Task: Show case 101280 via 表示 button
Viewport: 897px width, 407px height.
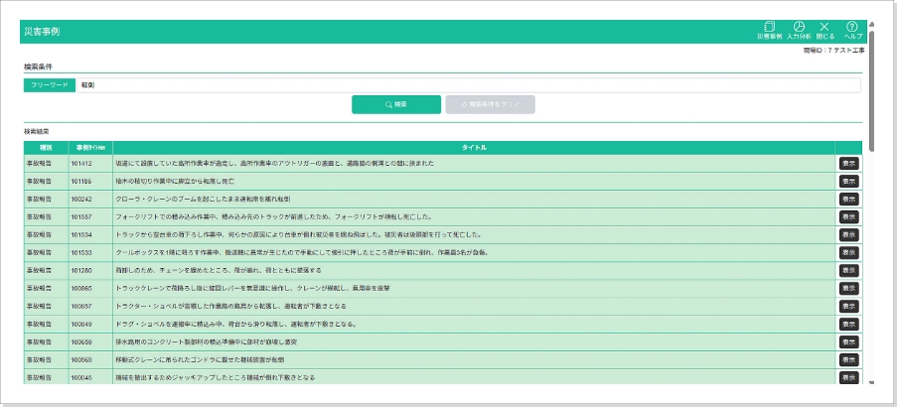Action: click(848, 270)
